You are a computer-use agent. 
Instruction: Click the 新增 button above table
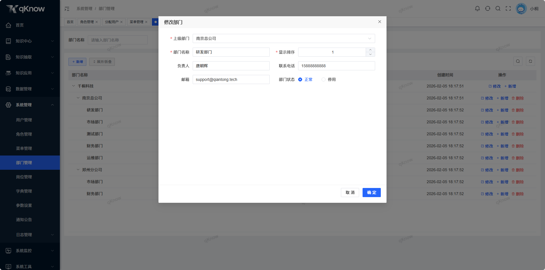tap(77, 62)
